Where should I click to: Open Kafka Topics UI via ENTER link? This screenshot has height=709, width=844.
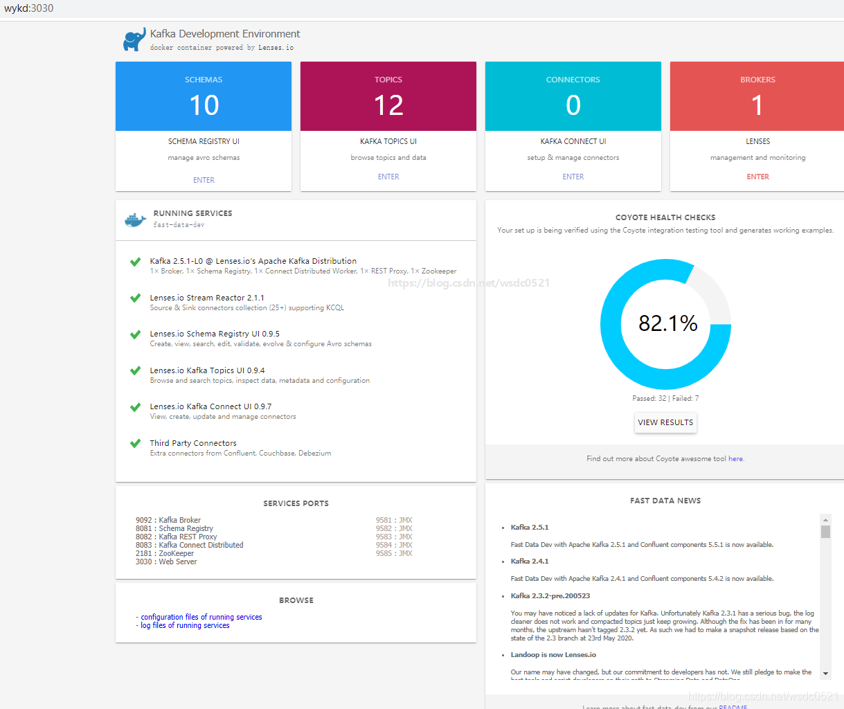pos(388,177)
